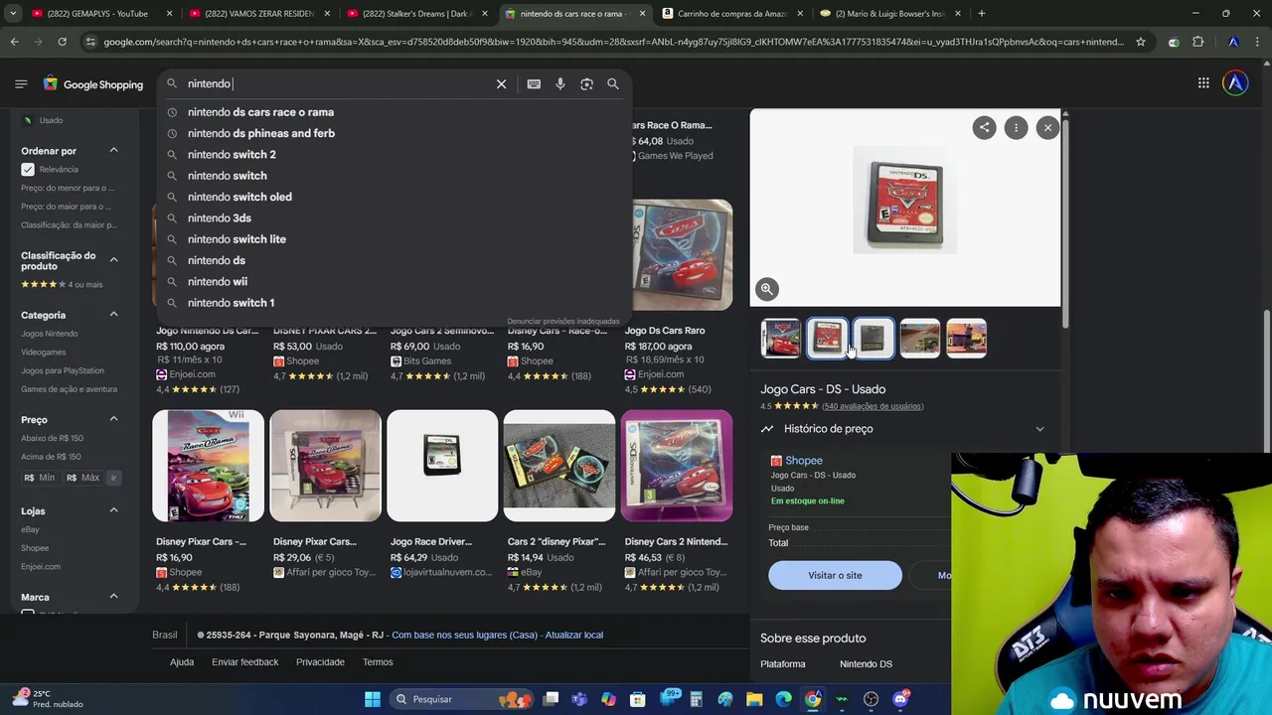The image size is (1272, 715).
Task: Open Discord from the taskbar
Action: click(900, 699)
